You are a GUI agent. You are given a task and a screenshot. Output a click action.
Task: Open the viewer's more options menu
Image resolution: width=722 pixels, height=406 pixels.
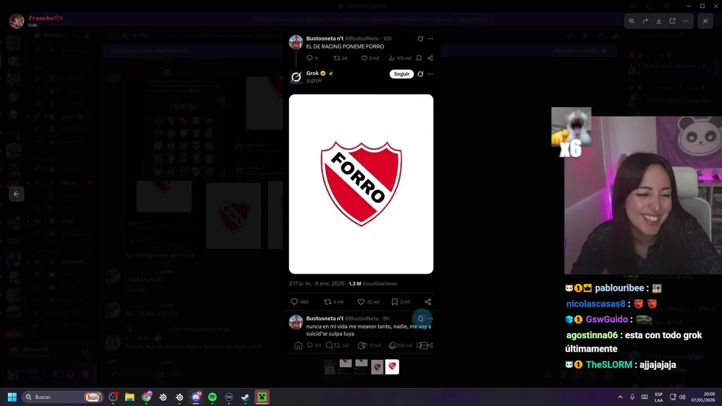pyautogui.click(x=686, y=21)
